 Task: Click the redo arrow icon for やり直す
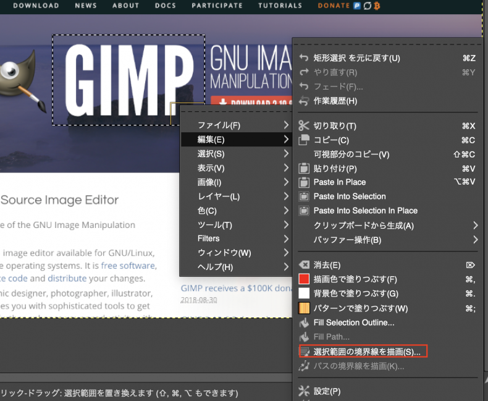tap(303, 72)
